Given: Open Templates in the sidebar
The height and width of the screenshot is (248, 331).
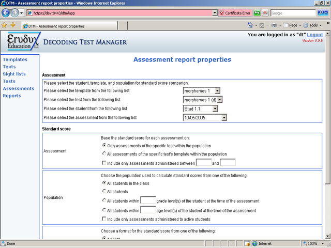Looking at the screenshot, I should 15,59.
